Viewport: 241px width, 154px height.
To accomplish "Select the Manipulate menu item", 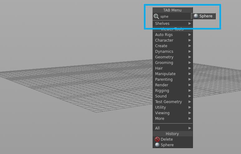I will click(x=165, y=74).
